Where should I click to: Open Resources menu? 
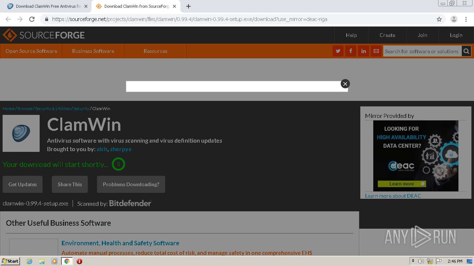click(x=156, y=51)
